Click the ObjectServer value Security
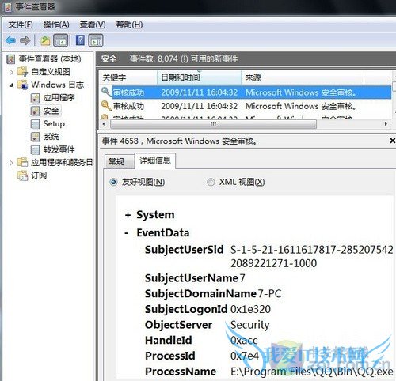Image resolution: width=396 pixels, height=381 pixels. pyautogui.click(x=249, y=325)
